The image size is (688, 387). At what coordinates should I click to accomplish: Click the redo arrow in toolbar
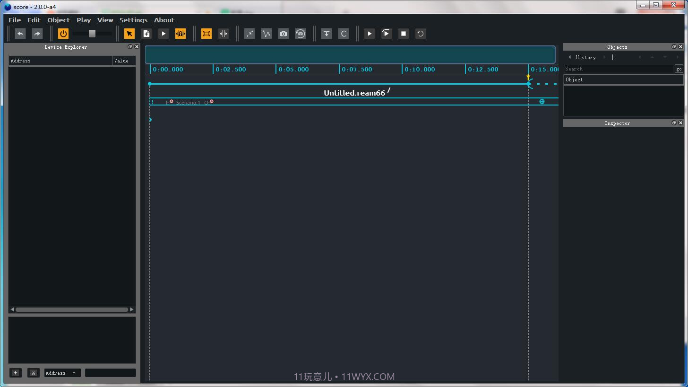37,34
